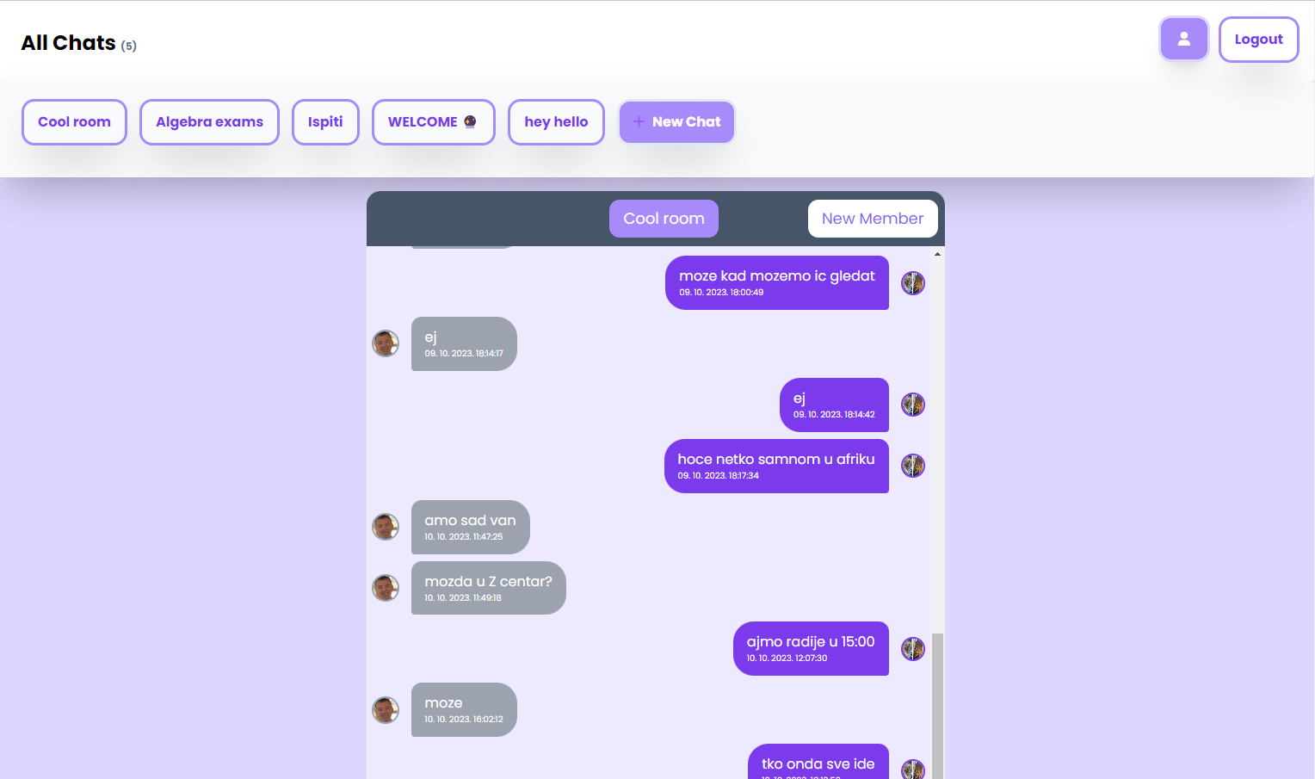Click avatar next to 'mozda u Z centar?'
This screenshot has height=779, width=1315.
pos(386,588)
